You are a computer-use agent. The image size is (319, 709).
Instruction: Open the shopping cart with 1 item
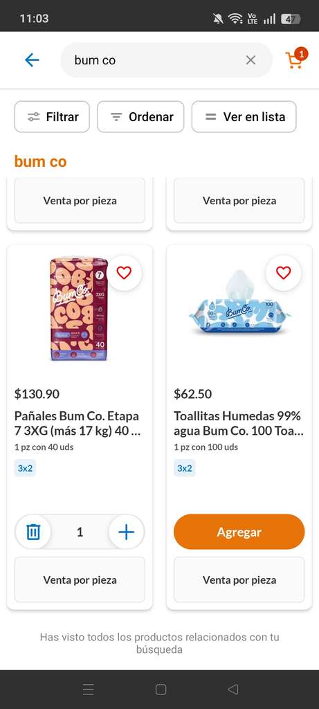[296, 59]
